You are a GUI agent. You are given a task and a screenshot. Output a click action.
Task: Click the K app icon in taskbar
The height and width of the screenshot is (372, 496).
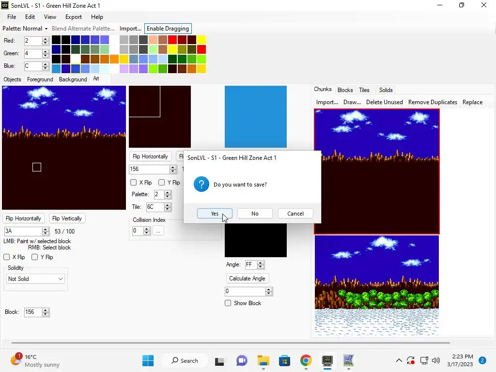pyautogui.click(x=348, y=360)
